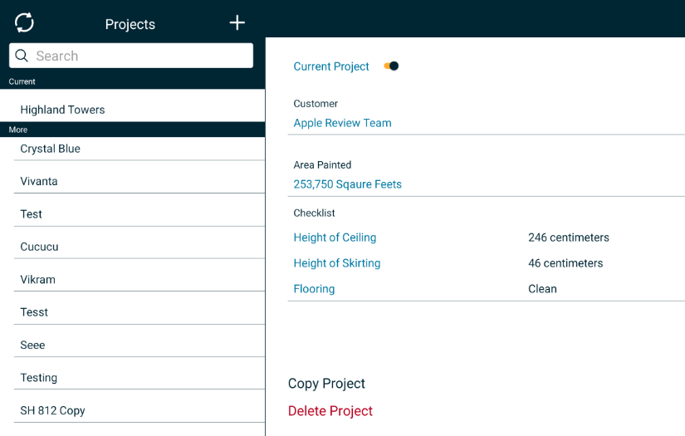Viewport: 685px width, 436px height.
Task: Open the Highland Towers project
Action: 62,110
